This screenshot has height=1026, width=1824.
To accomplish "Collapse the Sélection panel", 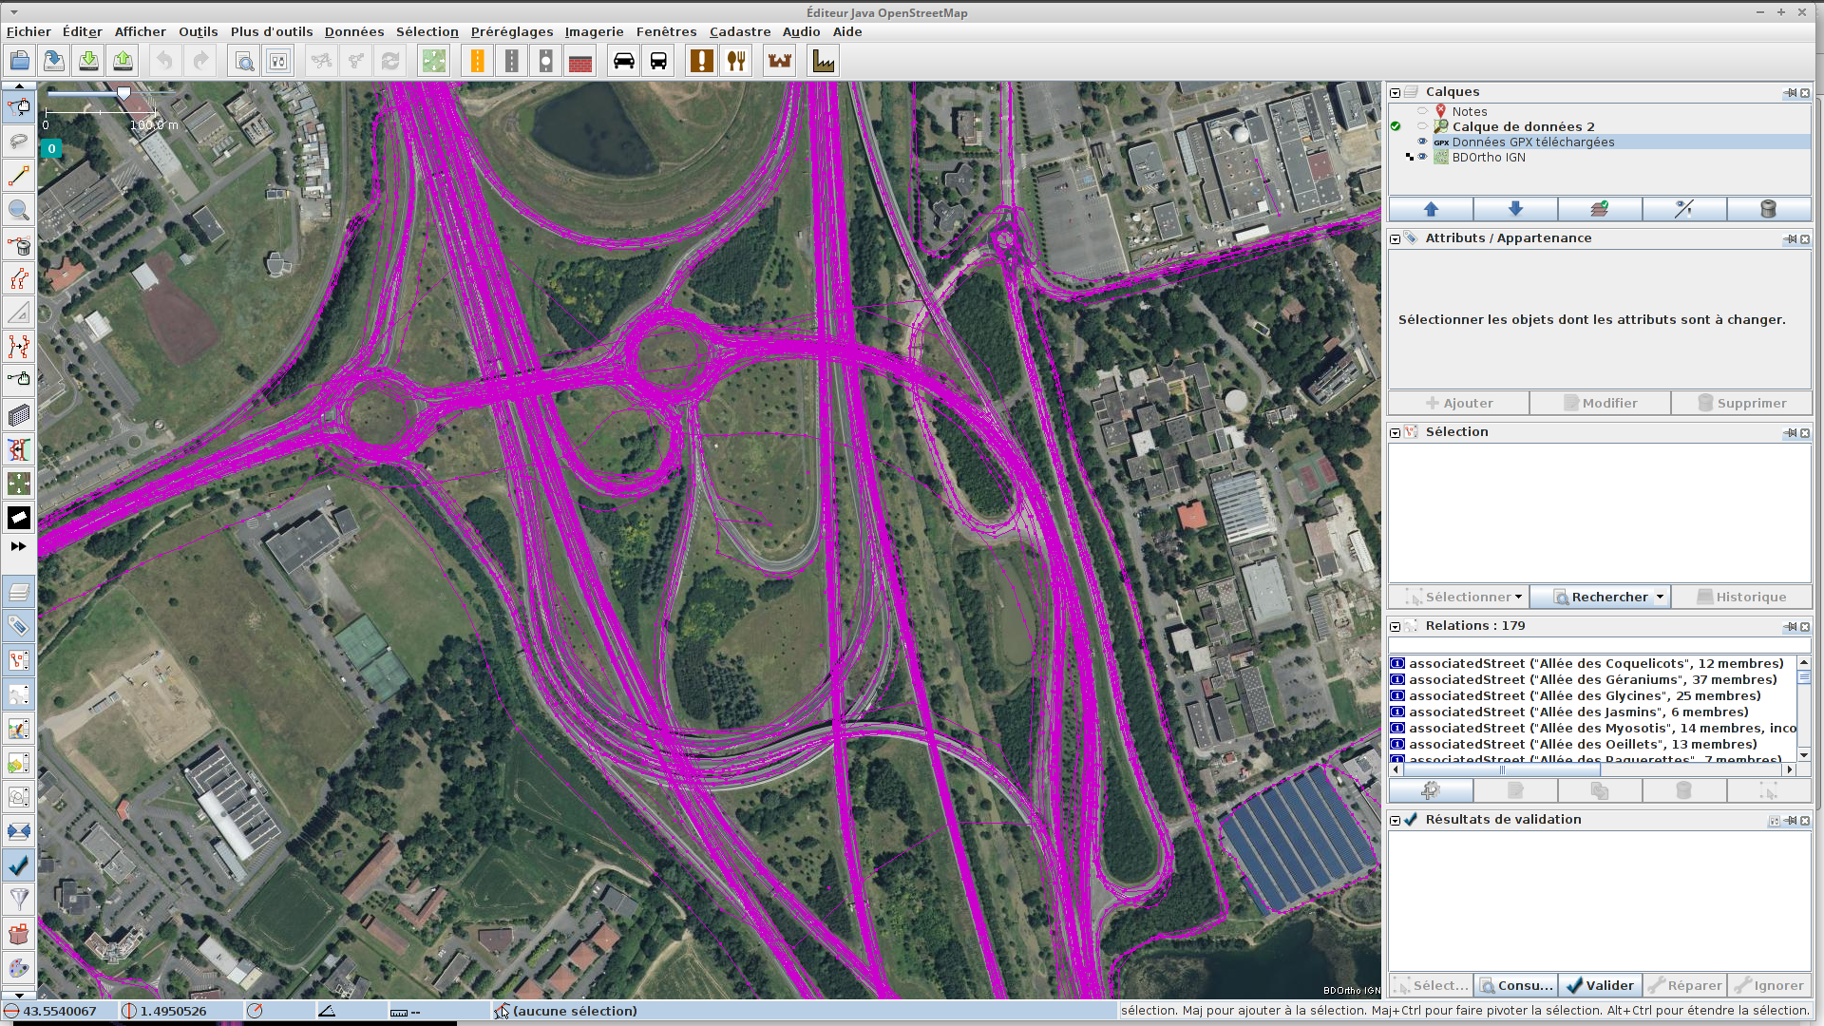I will click(1395, 432).
